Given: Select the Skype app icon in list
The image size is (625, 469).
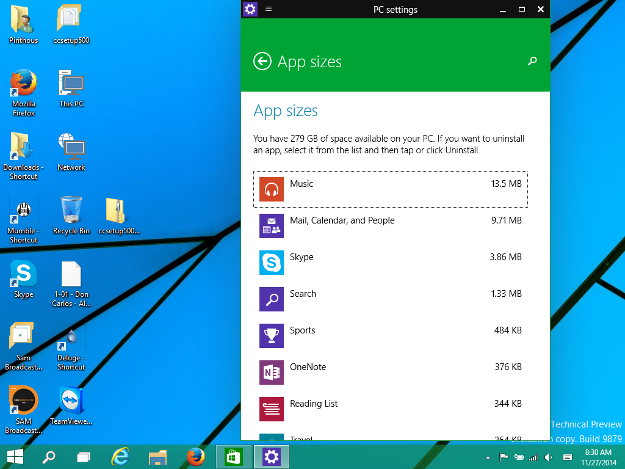Looking at the screenshot, I should tap(272, 263).
